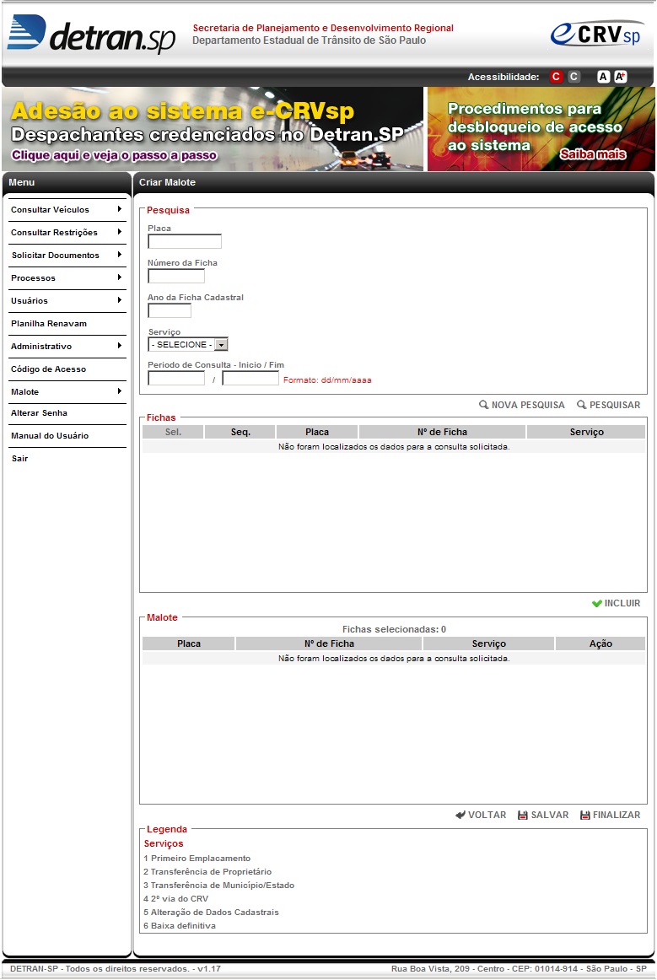Click the magnifier icon beside NOVA PESQUISA

pyautogui.click(x=483, y=404)
